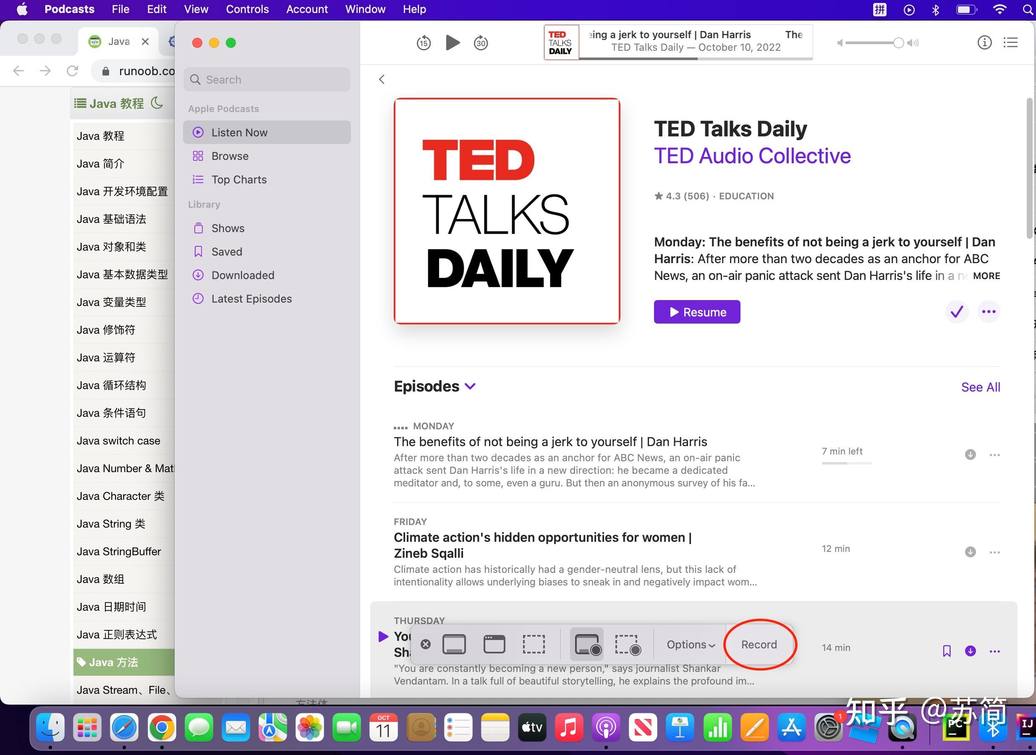Resume playing TED Talks Daily
Viewport: 1036px width, 755px height.
click(697, 312)
